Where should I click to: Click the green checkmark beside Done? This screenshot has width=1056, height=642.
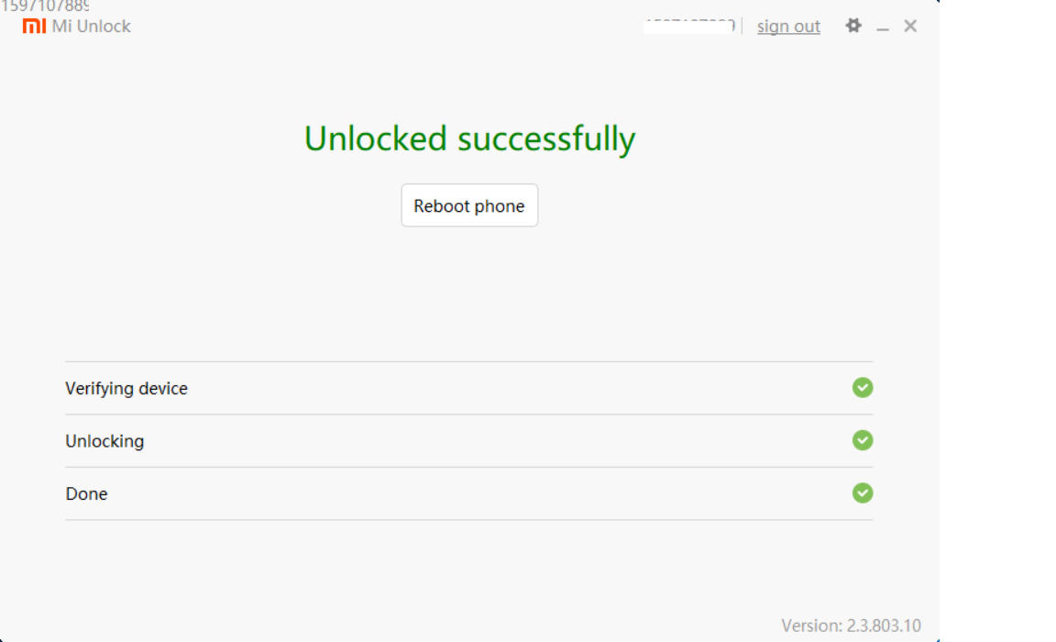863,493
